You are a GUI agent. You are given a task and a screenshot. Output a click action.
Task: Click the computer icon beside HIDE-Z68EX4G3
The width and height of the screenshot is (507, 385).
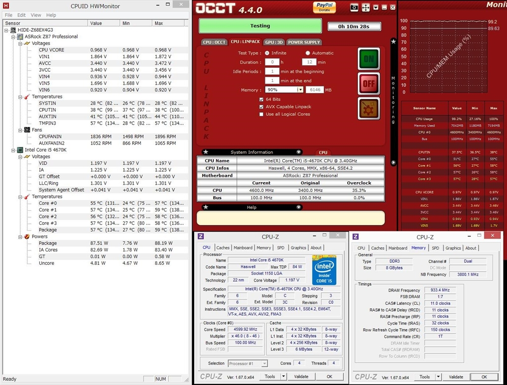point(13,30)
